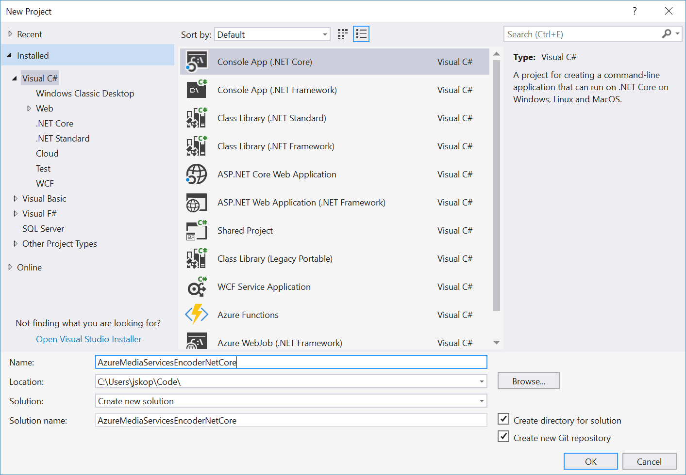Select the Test category
The height and width of the screenshot is (475, 686).
[x=43, y=168]
